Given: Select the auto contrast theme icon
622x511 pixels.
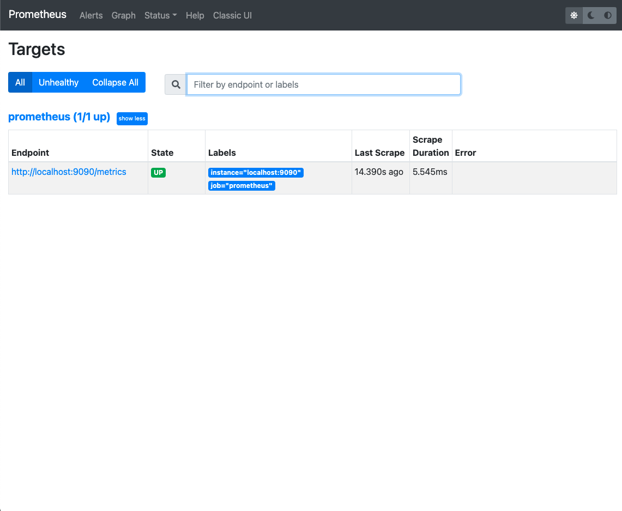Looking at the screenshot, I should (608, 15).
